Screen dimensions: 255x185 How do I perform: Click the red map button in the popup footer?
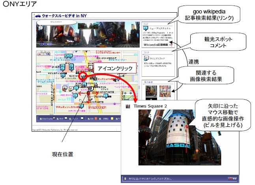point(232,179)
